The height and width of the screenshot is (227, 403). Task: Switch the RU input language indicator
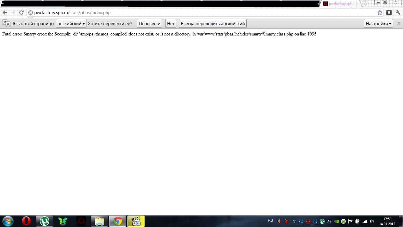(x=271, y=221)
